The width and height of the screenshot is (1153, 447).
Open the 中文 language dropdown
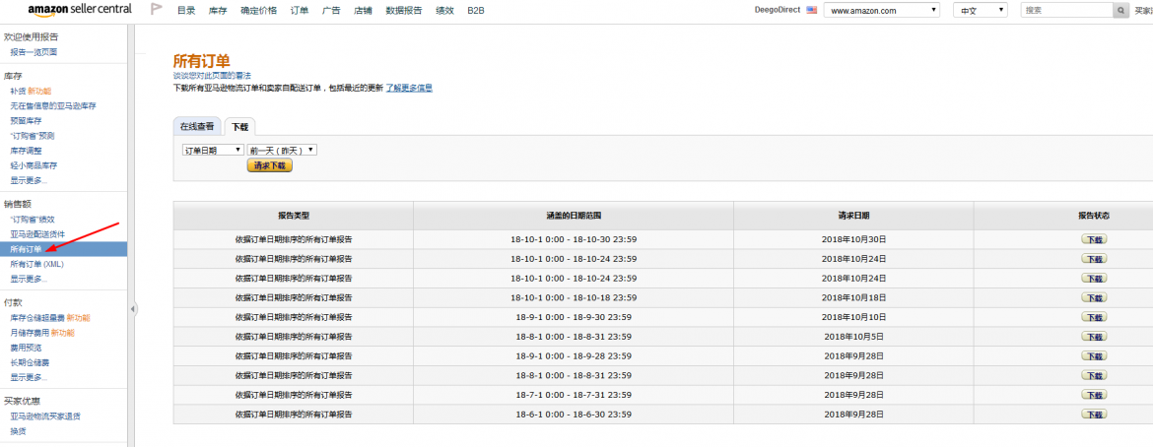(980, 10)
